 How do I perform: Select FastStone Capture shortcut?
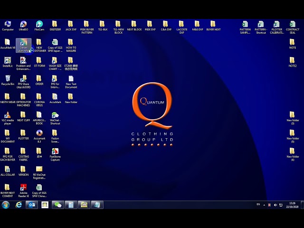[x=55, y=154]
